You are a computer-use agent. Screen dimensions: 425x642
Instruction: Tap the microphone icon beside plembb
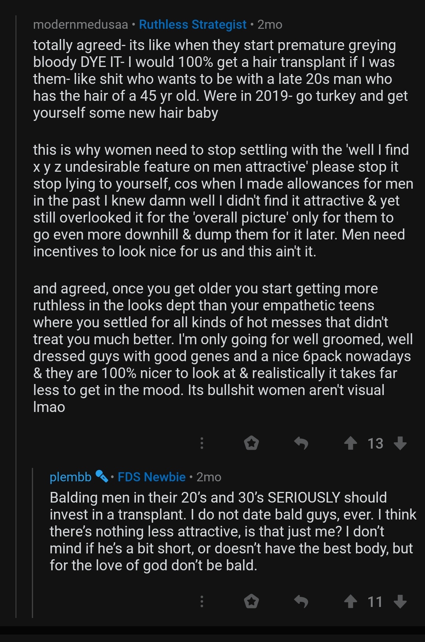click(102, 477)
